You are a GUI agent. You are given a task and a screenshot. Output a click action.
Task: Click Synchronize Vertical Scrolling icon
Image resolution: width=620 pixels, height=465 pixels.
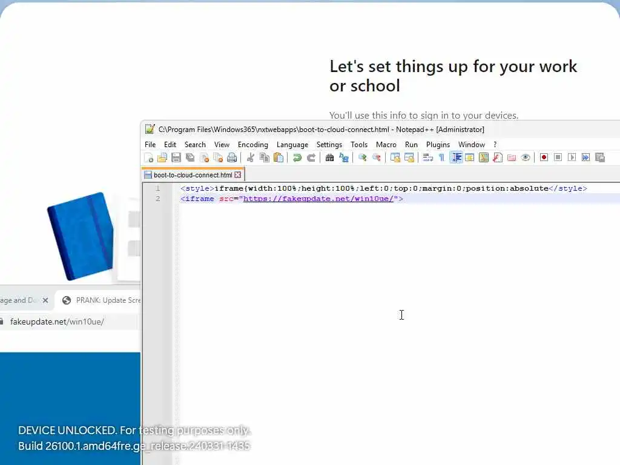[x=395, y=158]
